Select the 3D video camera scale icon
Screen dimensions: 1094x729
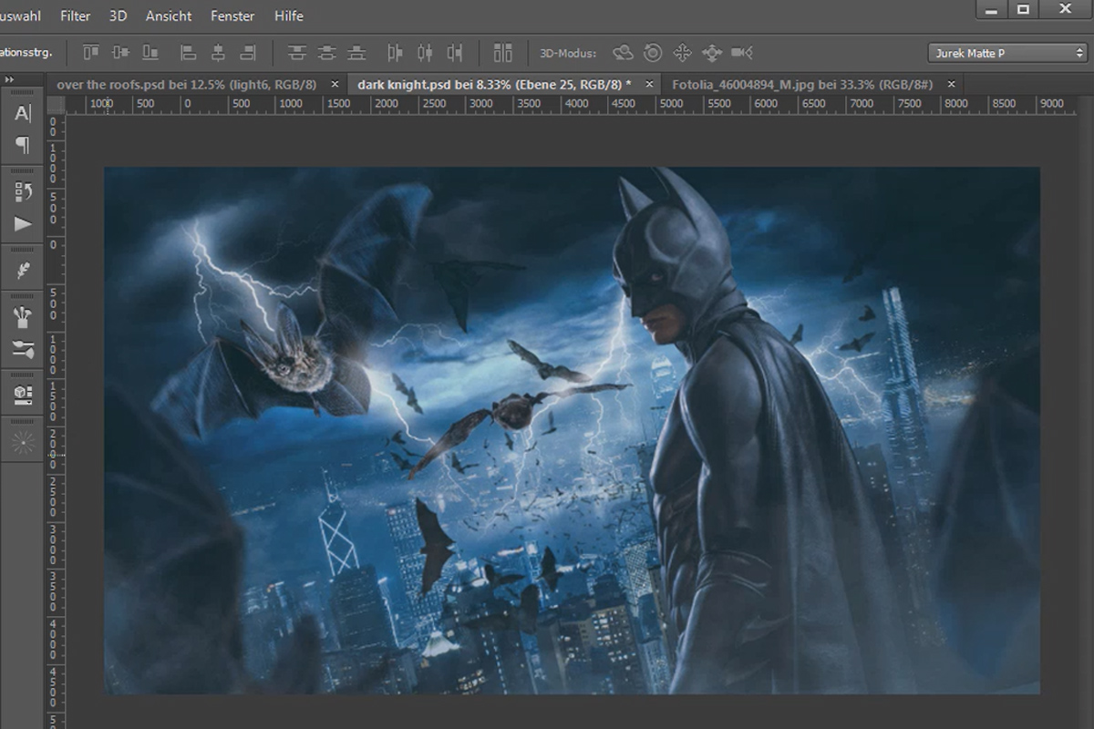tap(741, 52)
